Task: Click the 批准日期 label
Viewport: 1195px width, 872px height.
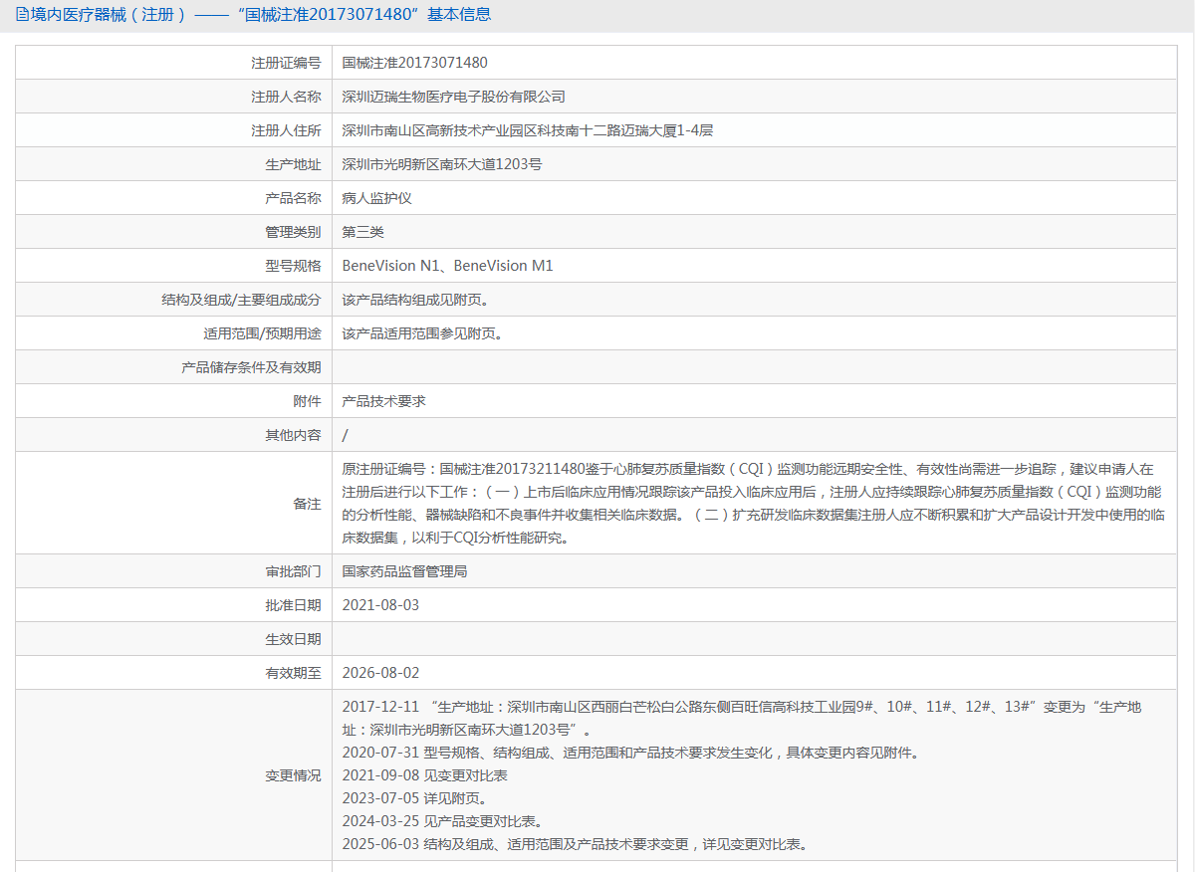Action: pyautogui.click(x=293, y=605)
